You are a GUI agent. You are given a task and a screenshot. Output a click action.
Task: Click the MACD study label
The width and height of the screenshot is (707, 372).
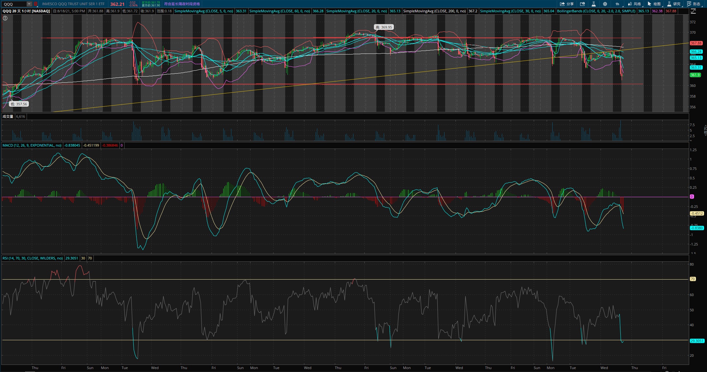(32, 145)
